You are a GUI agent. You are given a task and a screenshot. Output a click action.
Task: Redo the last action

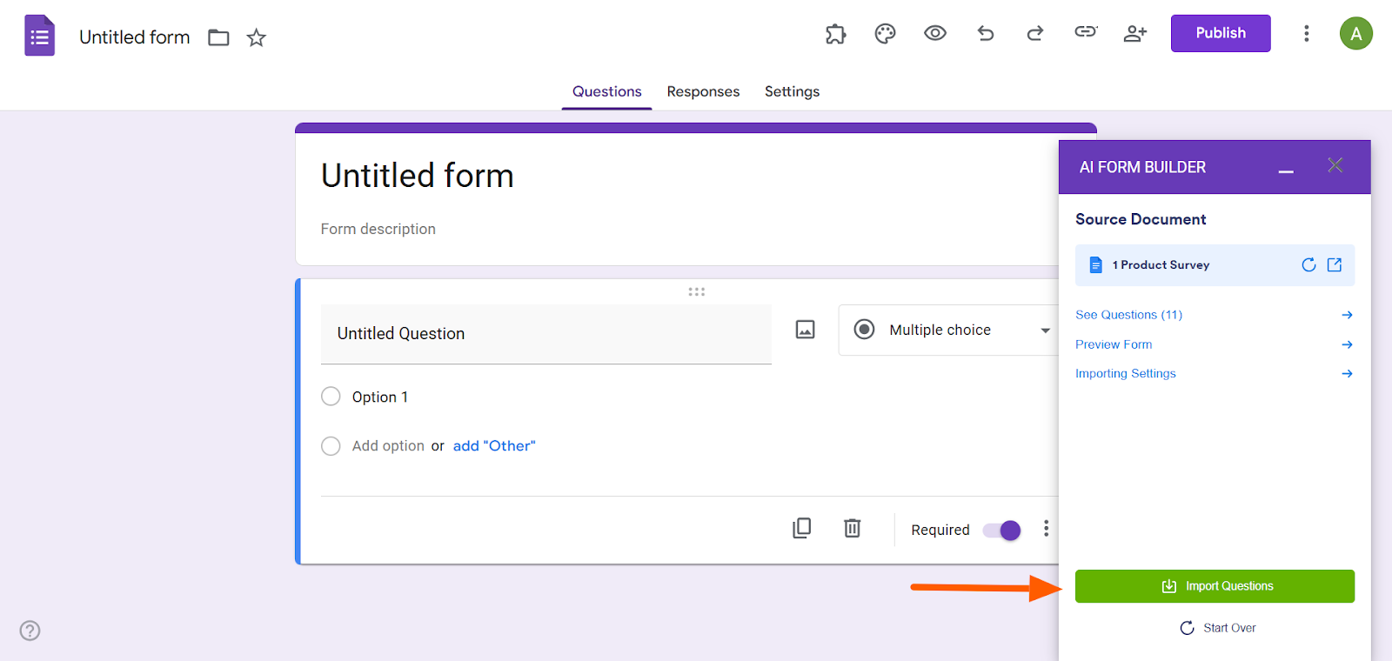[x=1034, y=33]
